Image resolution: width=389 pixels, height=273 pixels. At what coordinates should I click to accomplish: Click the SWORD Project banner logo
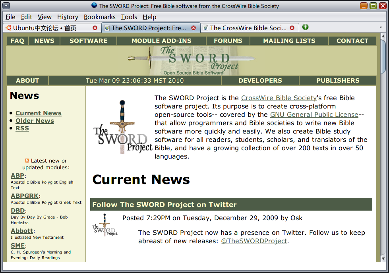(191, 60)
